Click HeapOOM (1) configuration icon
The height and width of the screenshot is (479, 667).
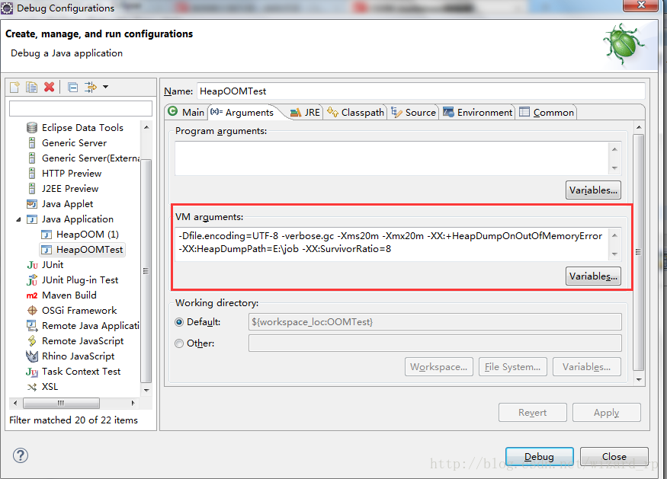[x=46, y=235]
